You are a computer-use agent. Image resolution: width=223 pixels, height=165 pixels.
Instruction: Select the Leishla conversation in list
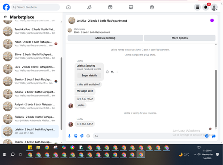coord(30,131)
